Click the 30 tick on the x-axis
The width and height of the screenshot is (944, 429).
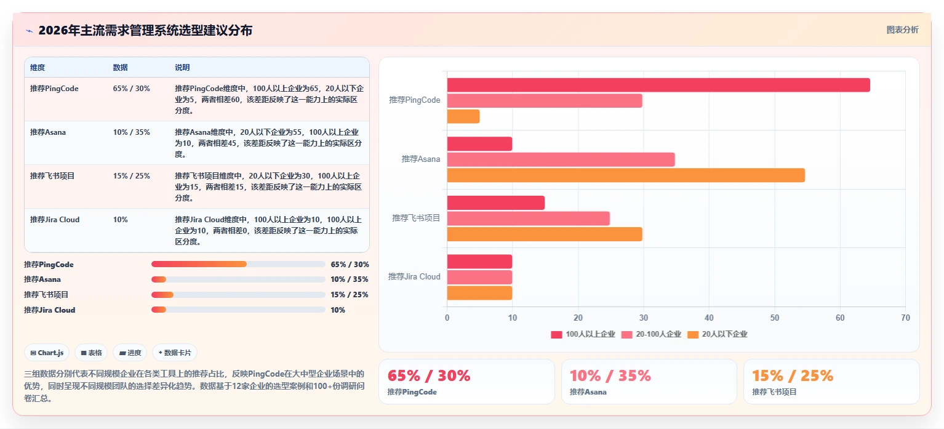click(x=643, y=318)
